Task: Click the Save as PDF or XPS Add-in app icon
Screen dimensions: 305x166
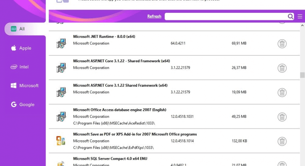Action: click(61, 141)
